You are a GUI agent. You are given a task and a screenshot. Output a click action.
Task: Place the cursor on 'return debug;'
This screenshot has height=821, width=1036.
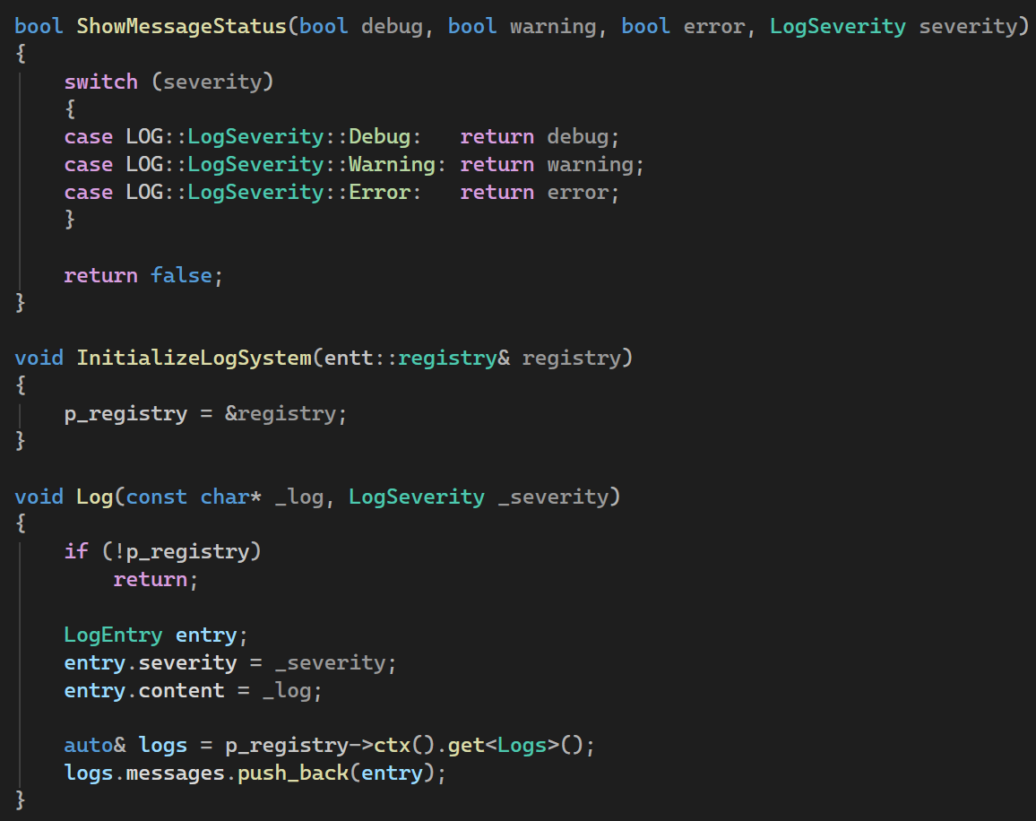(540, 137)
